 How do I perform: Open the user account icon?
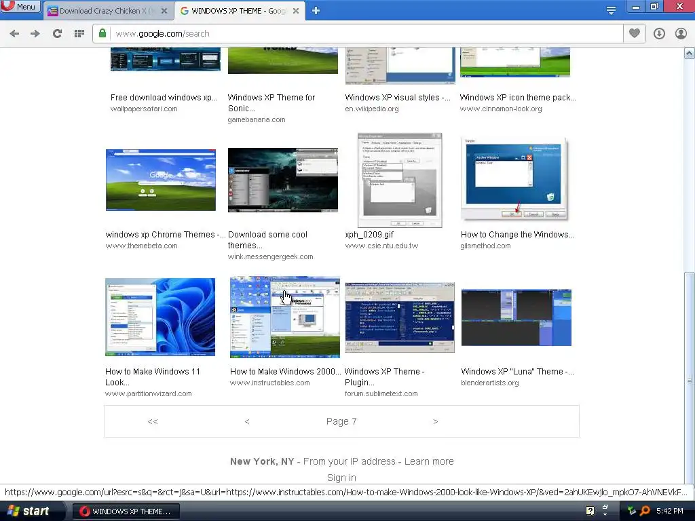pos(681,34)
